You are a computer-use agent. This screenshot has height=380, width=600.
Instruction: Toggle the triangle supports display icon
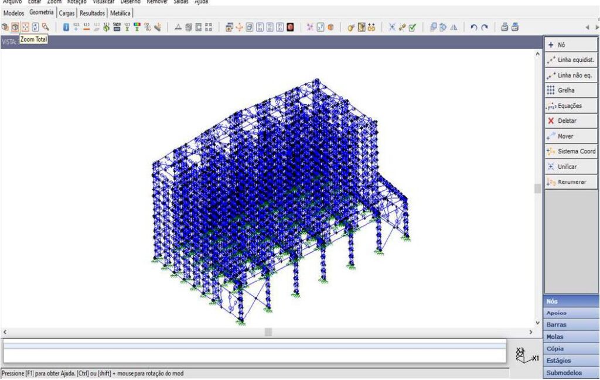178,27
